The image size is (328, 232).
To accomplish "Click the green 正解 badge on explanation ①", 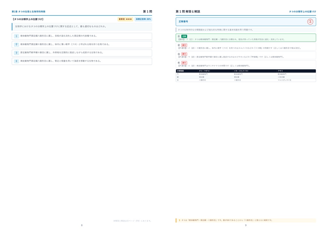I will pyautogui.click(x=184, y=37).
